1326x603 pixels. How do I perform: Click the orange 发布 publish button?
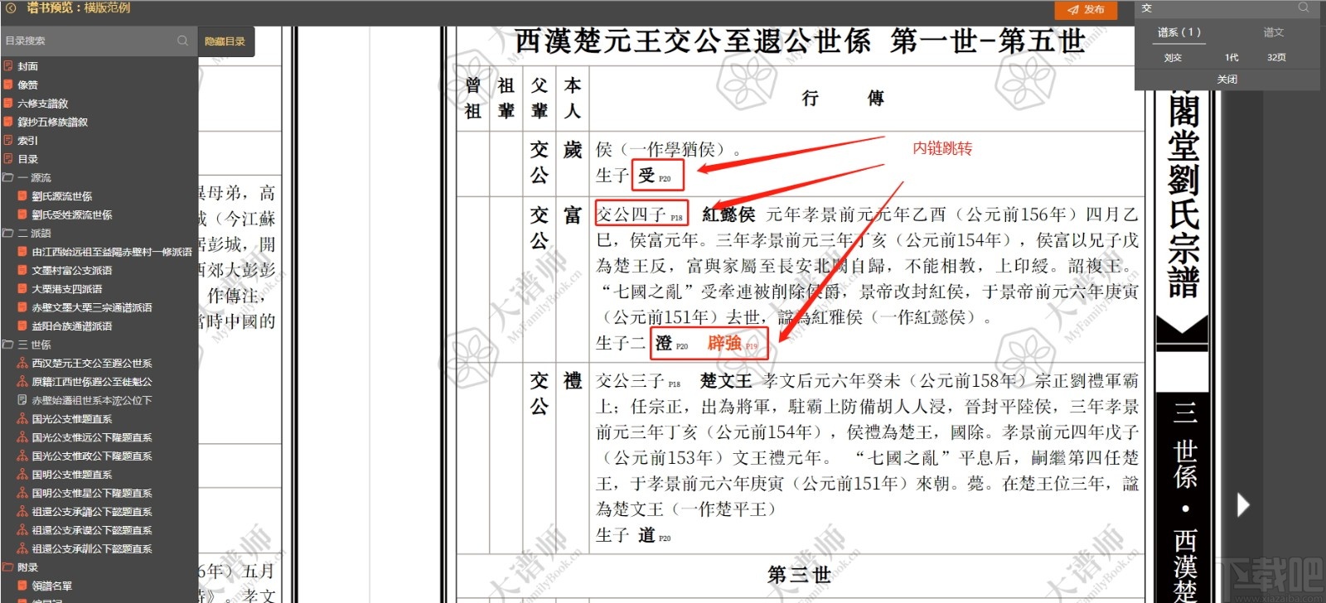[x=1086, y=9]
